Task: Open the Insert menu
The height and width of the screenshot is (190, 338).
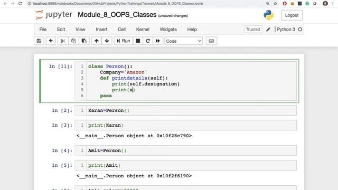Action: pos(101,30)
